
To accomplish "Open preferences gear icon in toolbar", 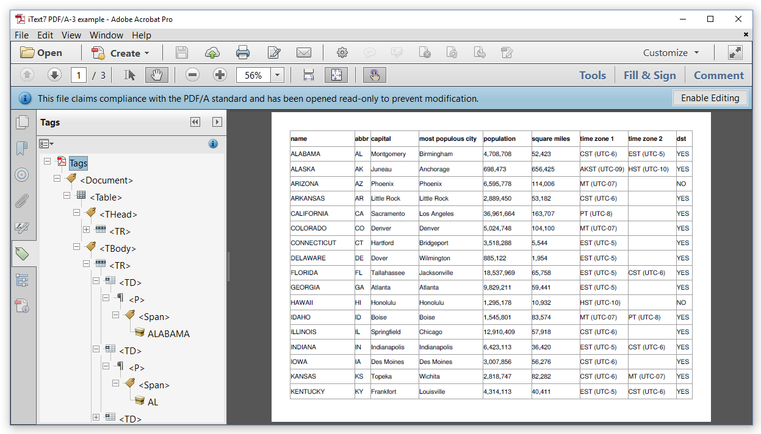I will 342,53.
